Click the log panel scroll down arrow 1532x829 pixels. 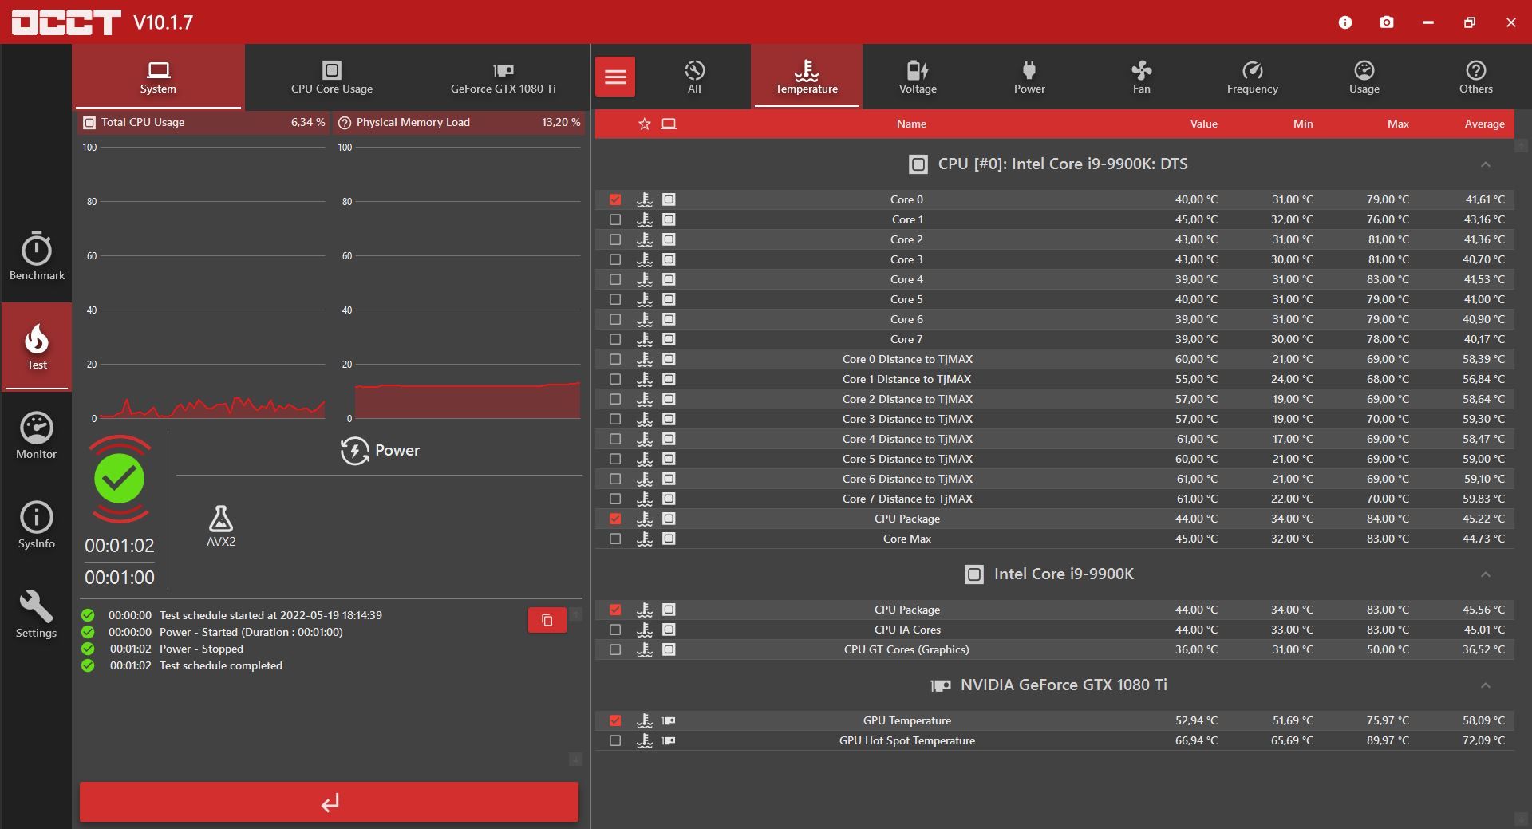pyautogui.click(x=575, y=759)
